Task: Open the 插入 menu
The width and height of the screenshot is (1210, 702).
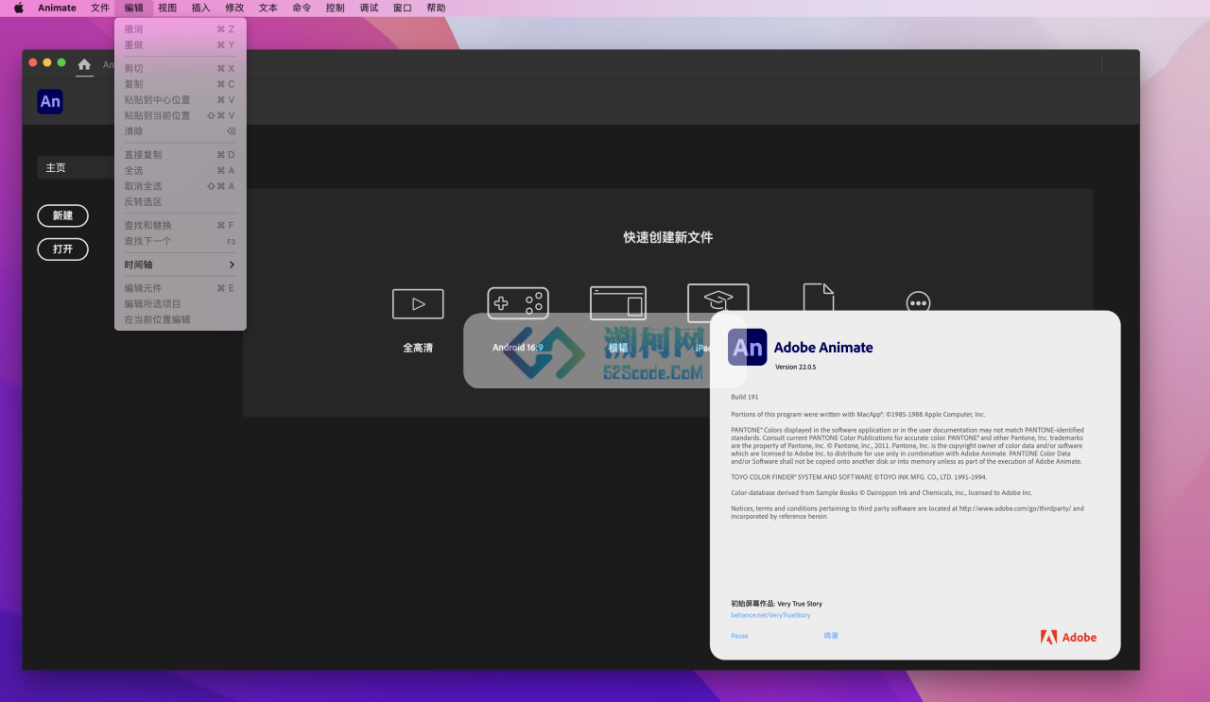Action: [x=201, y=8]
